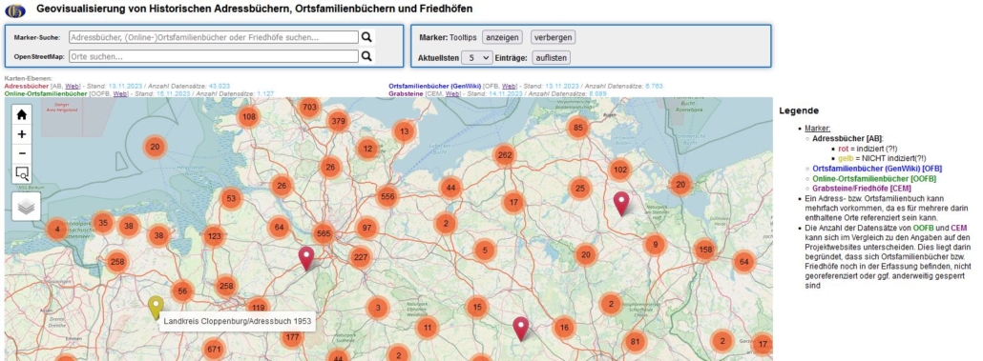Show tooltips with the anzeigen button
This screenshot has height=361, width=983.
pyautogui.click(x=502, y=37)
